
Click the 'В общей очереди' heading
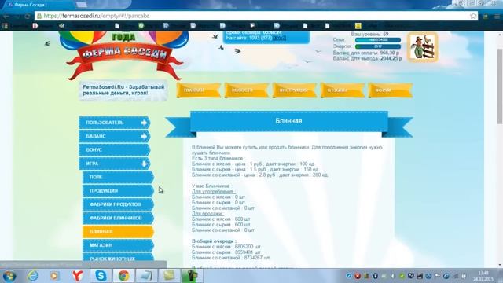point(214,241)
